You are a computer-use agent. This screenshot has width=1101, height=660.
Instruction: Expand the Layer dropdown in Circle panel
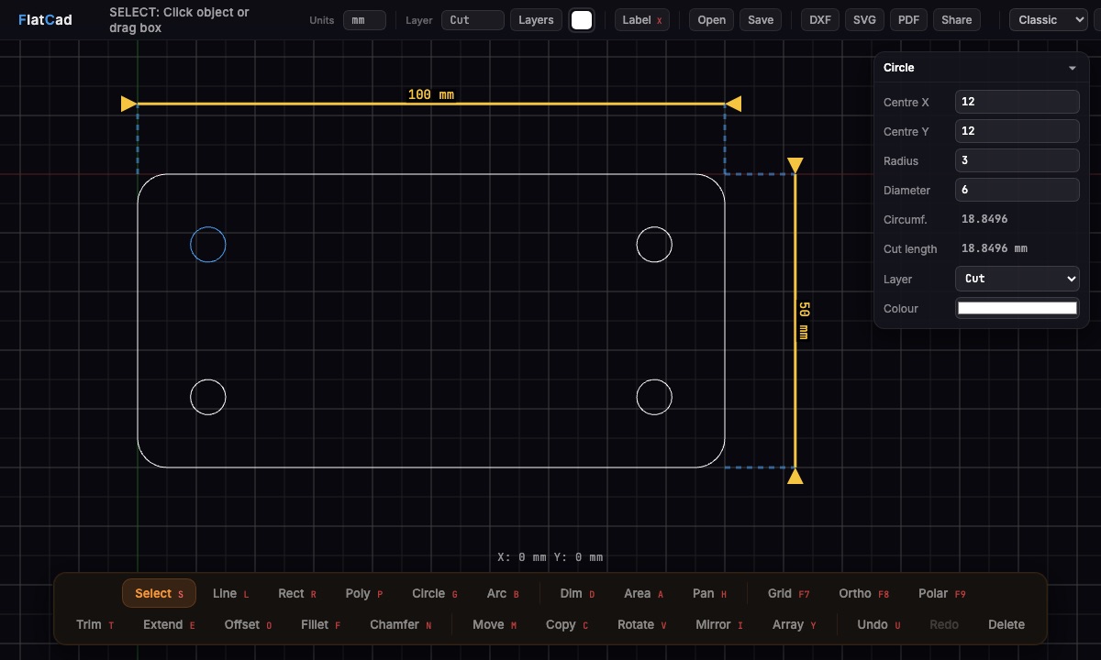1018,279
